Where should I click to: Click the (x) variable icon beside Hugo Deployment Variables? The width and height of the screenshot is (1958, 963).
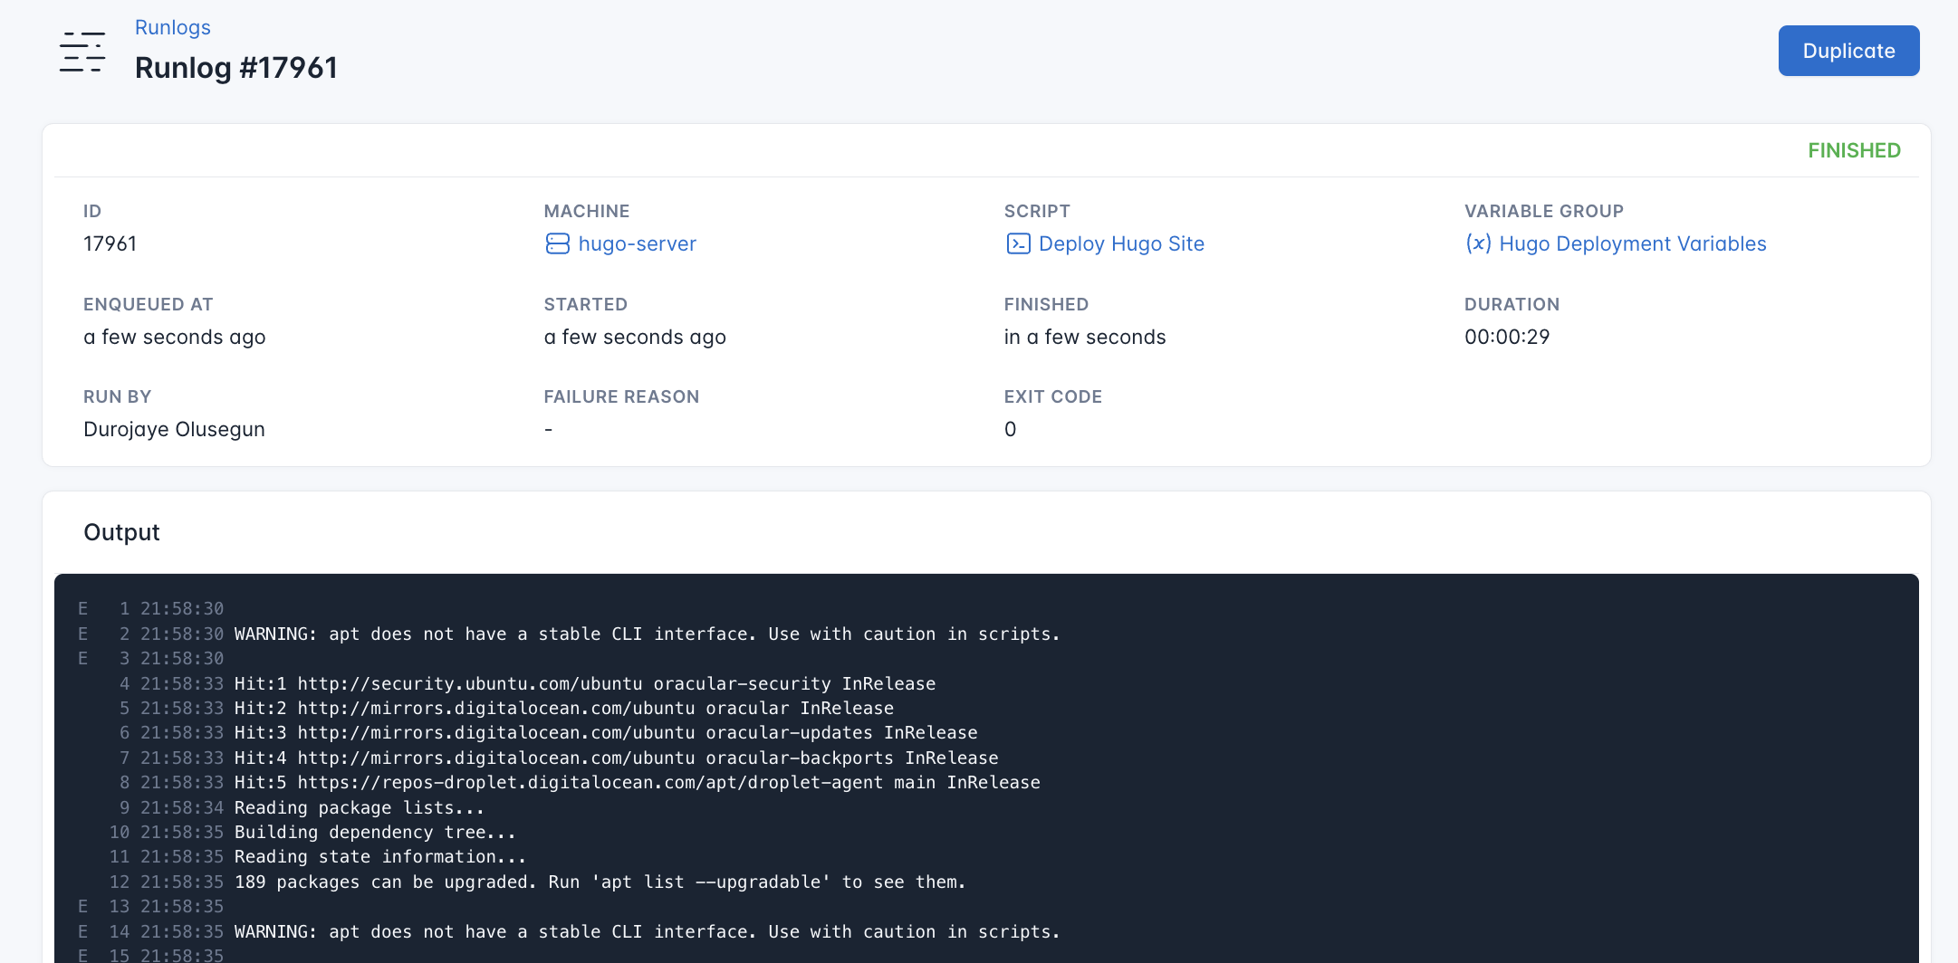(1480, 243)
